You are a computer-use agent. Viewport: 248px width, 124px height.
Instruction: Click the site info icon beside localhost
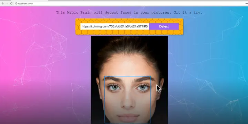(x=16, y=3)
